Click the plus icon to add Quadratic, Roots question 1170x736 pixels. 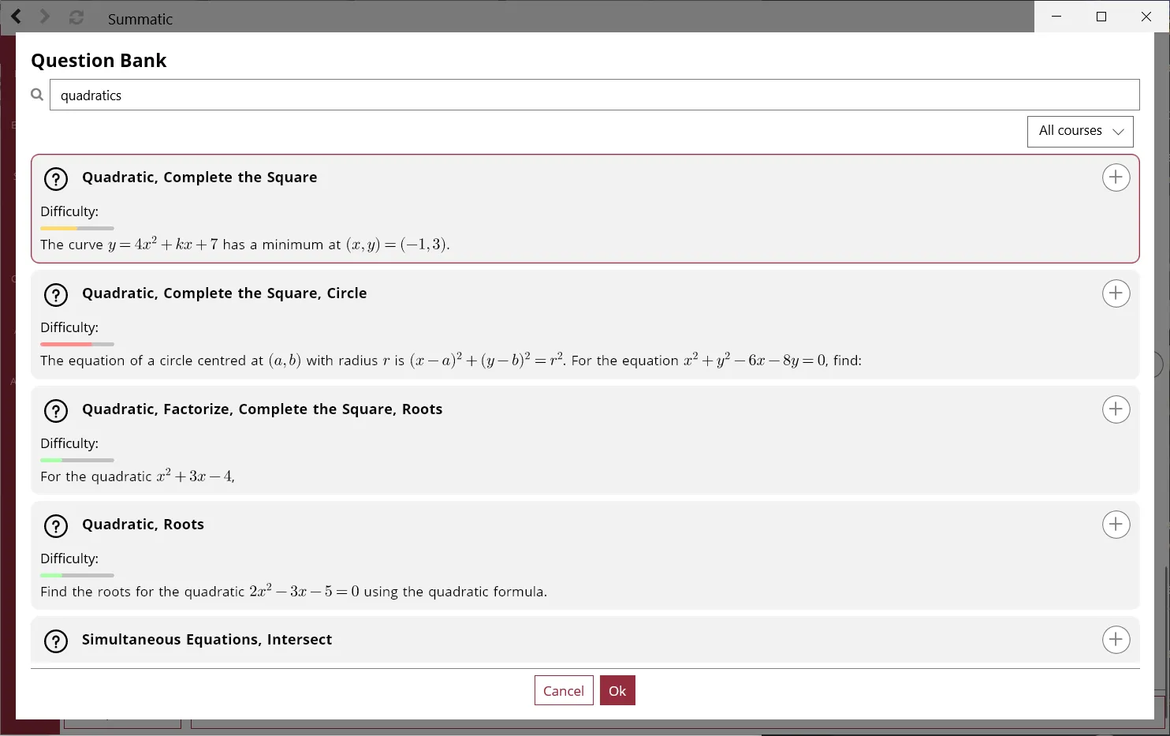click(1116, 525)
